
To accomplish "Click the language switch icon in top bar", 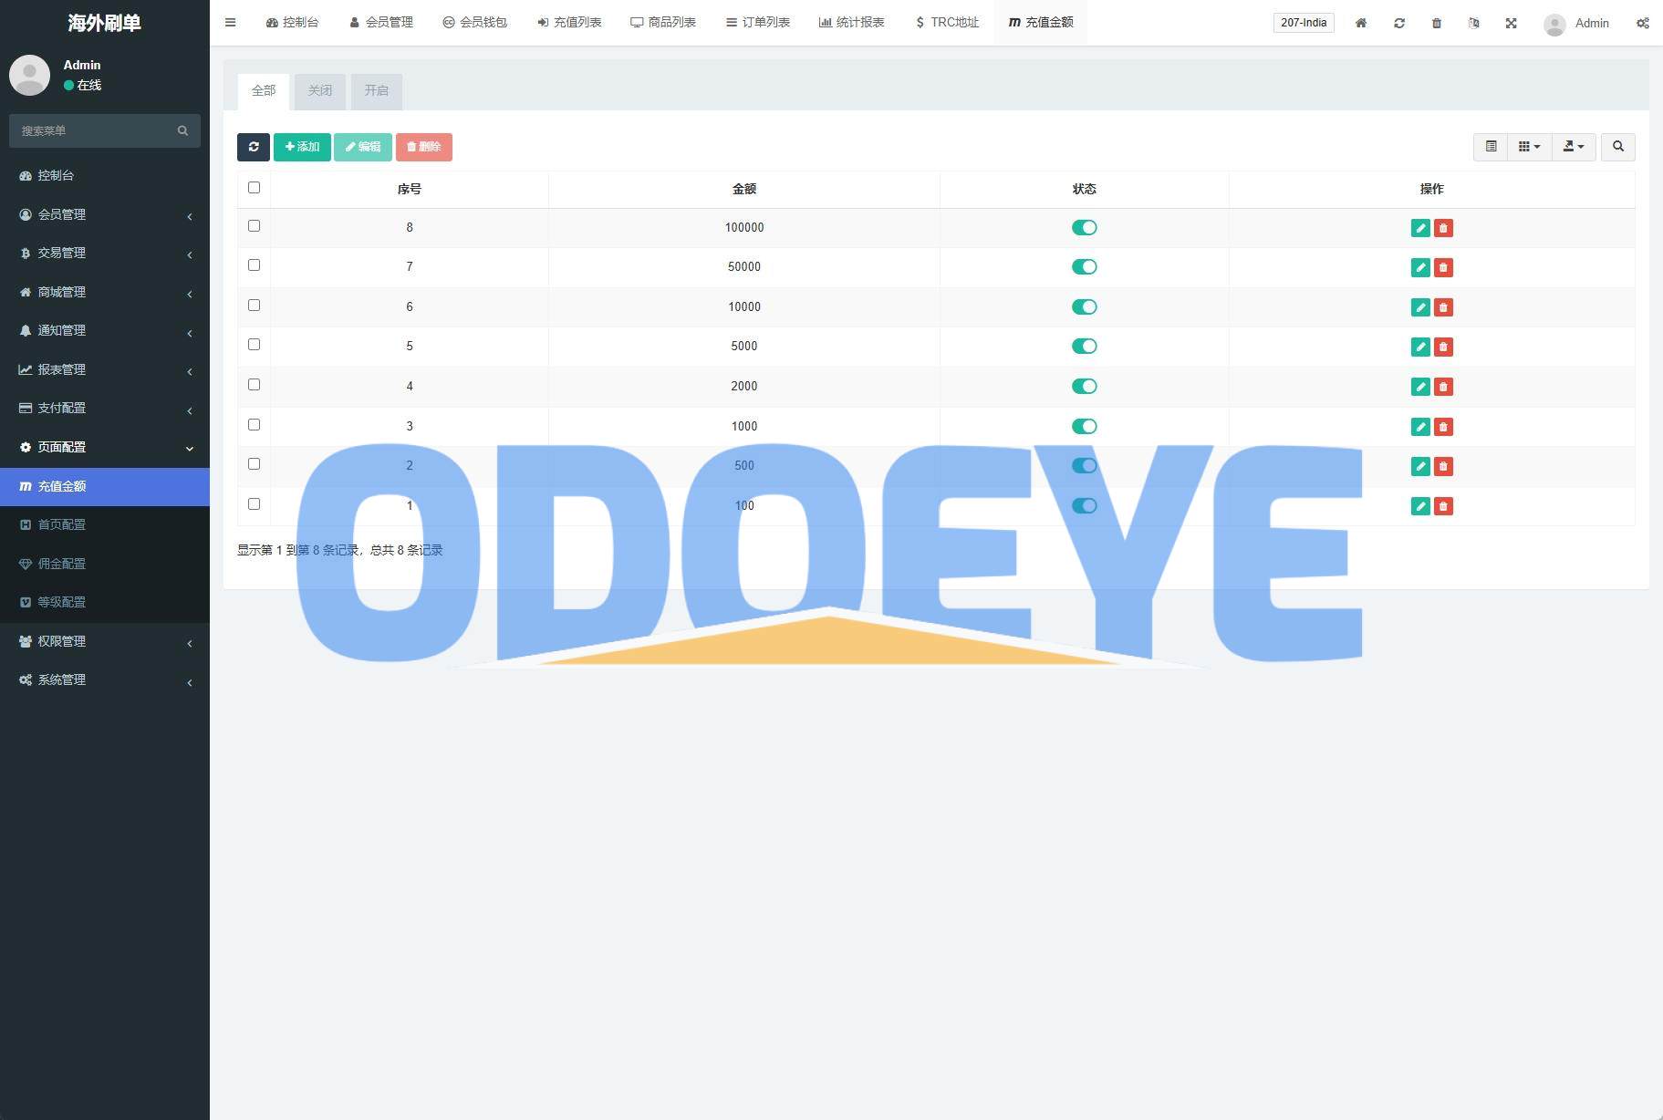I will point(1473,23).
